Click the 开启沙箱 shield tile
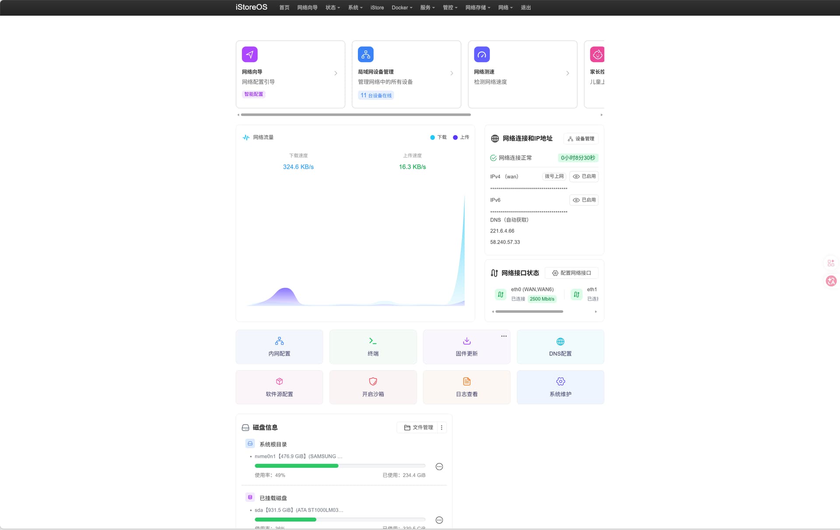840x530 pixels. (x=373, y=387)
